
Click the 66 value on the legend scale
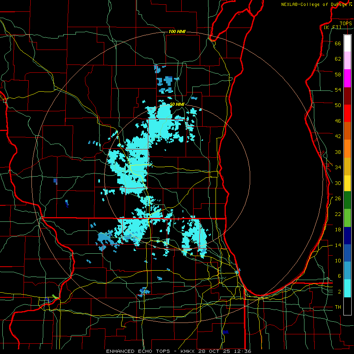[338, 43]
